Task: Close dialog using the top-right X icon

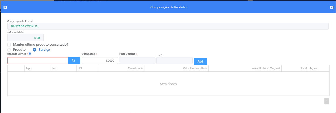Action: coord(332,7)
